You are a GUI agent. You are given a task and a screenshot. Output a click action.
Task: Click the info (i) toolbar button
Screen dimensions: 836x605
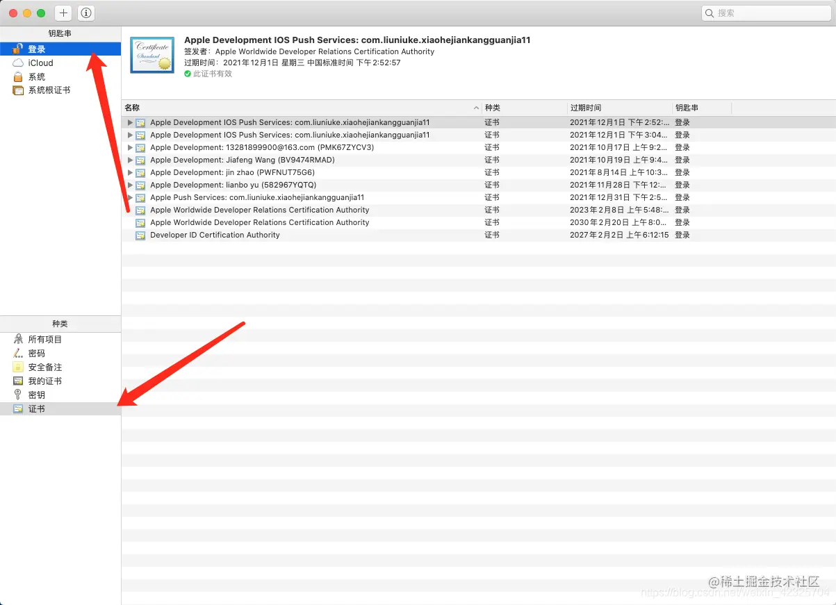(x=86, y=13)
